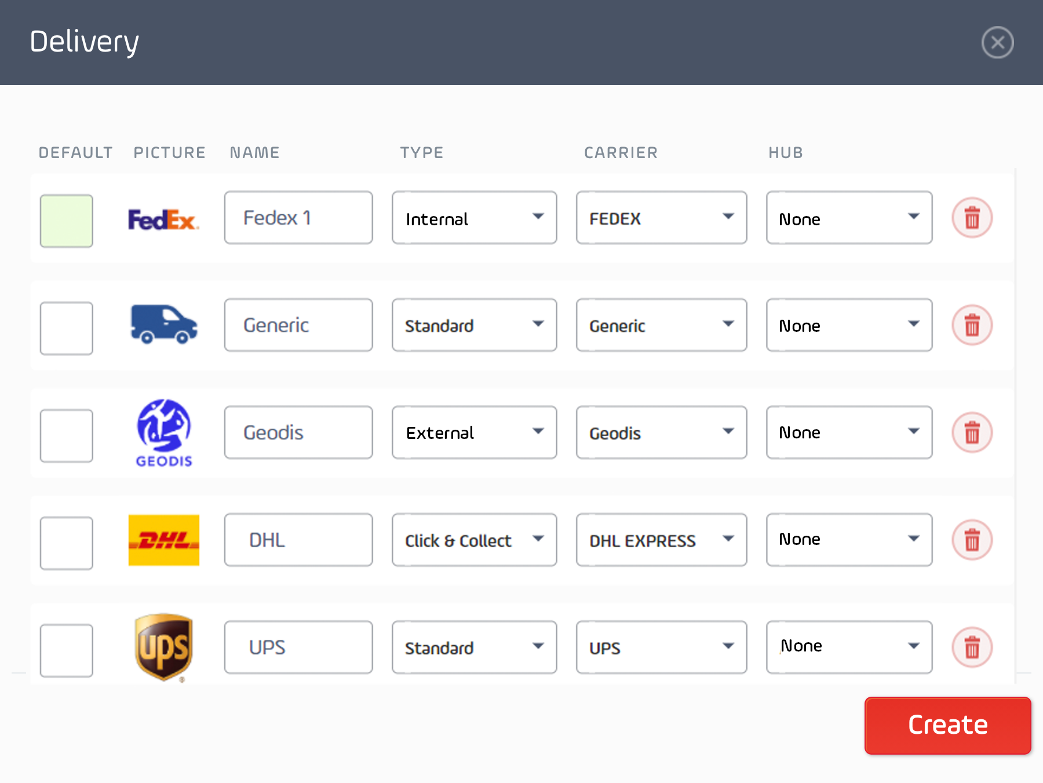The width and height of the screenshot is (1043, 783).
Task: Open Hub dropdown for DHL row
Action: (x=849, y=540)
